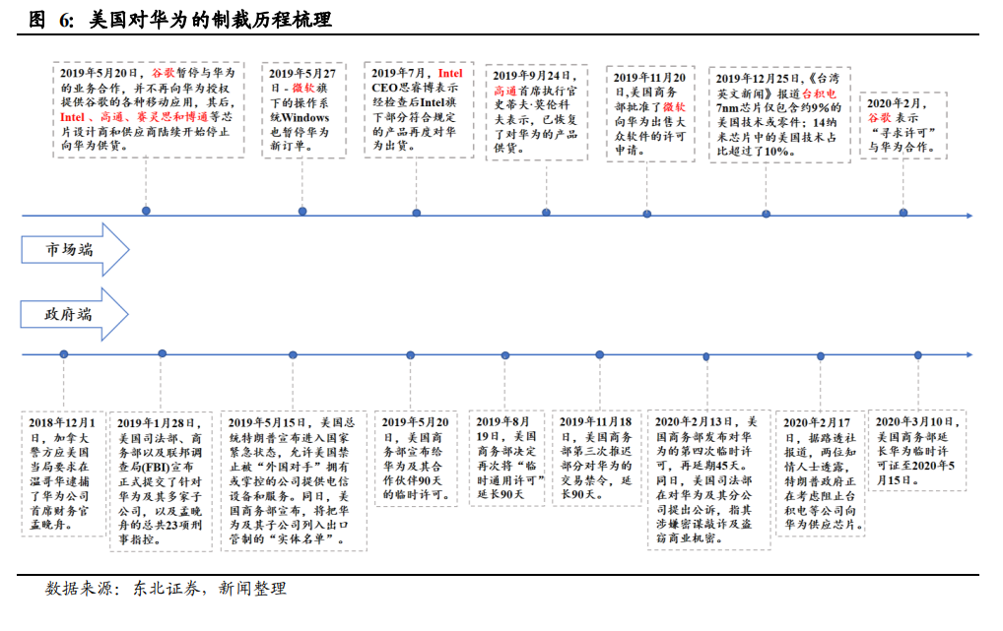
Task: Select the 2020年2月13日 第四次临时许可 box
Action: point(708,480)
